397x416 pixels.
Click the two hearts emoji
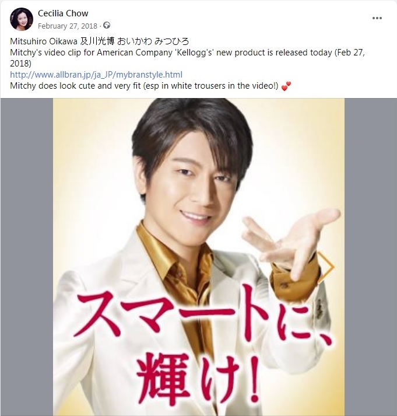(x=286, y=86)
